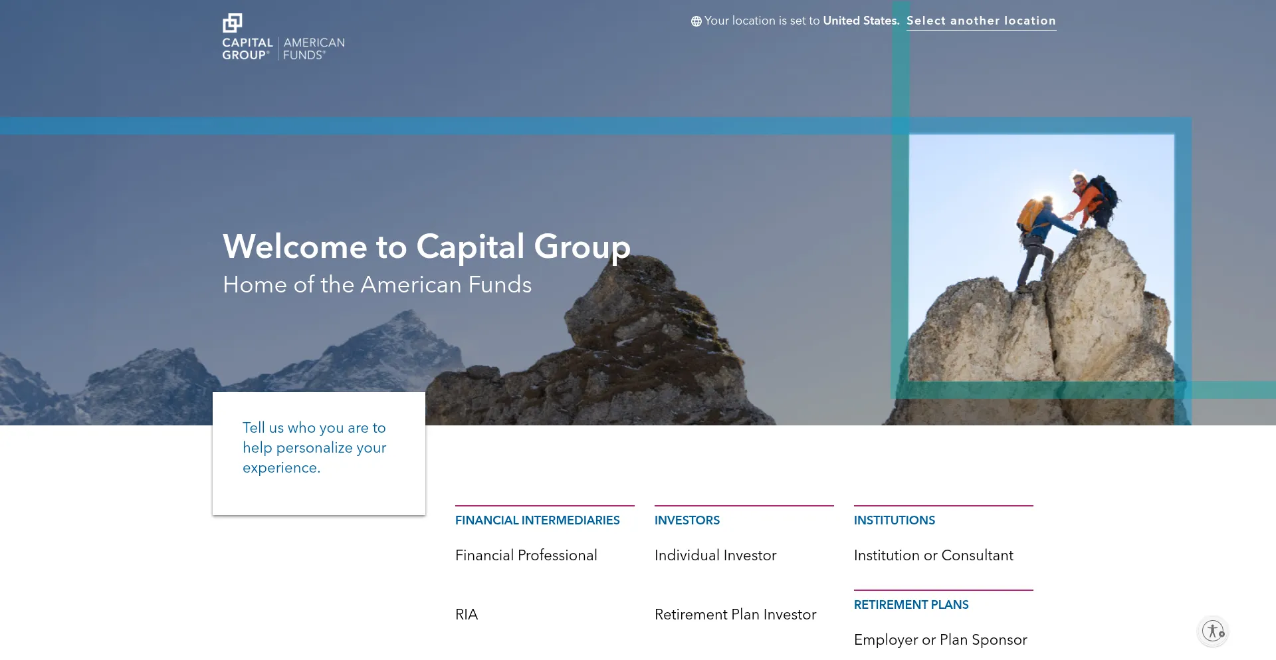Viewport: 1276px width, 660px height.
Task: Click the Retirement Plans section heading
Action: (911, 605)
